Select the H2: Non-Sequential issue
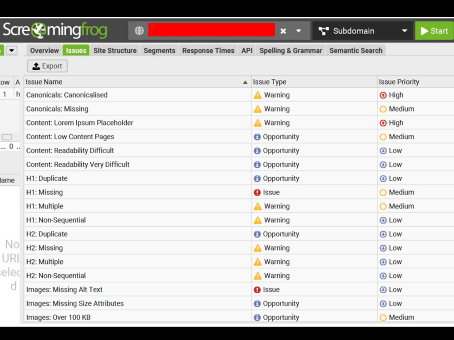 pos(239,275)
